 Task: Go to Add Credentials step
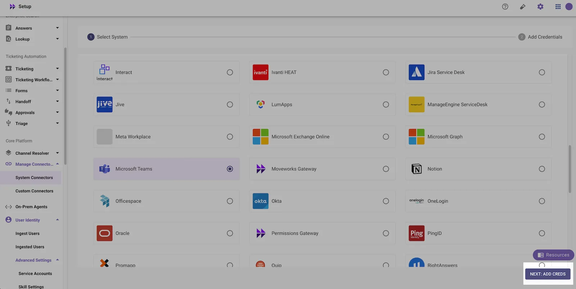click(x=540, y=37)
